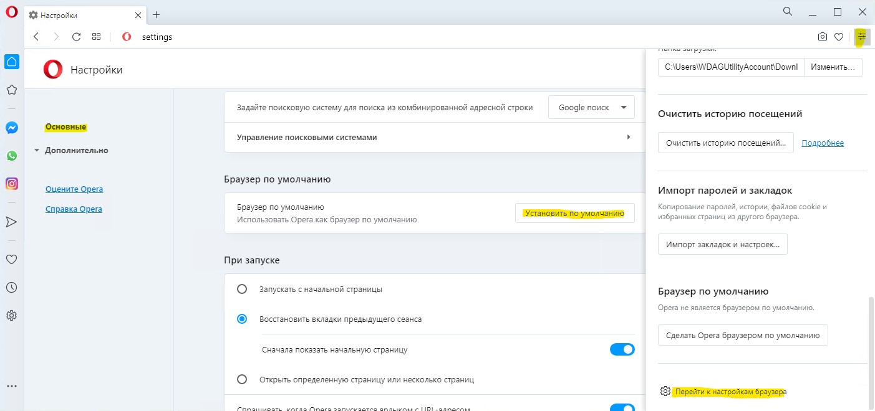Open Easy Setup menu icon
The width and height of the screenshot is (875, 411).
pyautogui.click(x=861, y=37)
